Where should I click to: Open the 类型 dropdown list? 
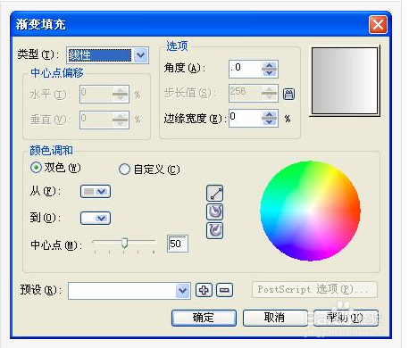click(x=141, y=55)
